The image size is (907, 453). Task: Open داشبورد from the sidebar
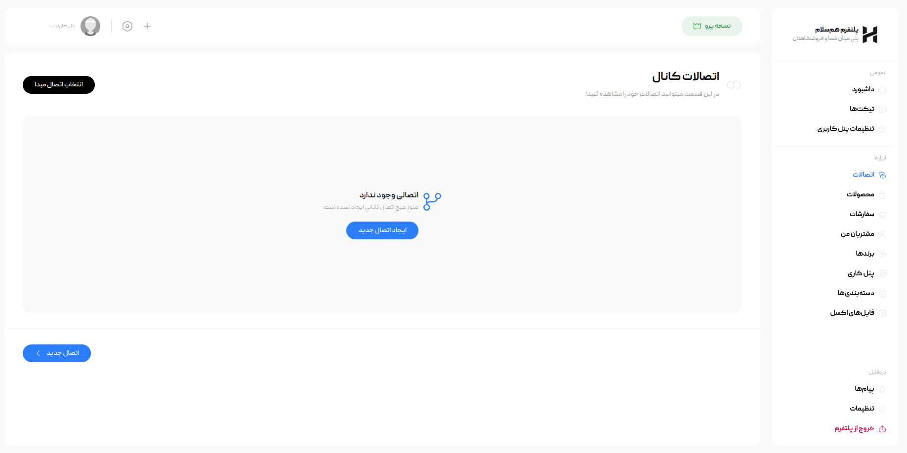tap(863, 89)
